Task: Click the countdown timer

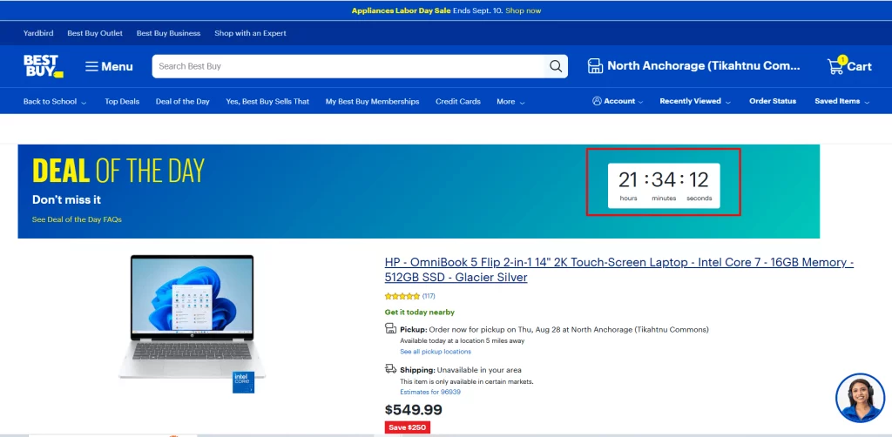Action: click(664, 185)
